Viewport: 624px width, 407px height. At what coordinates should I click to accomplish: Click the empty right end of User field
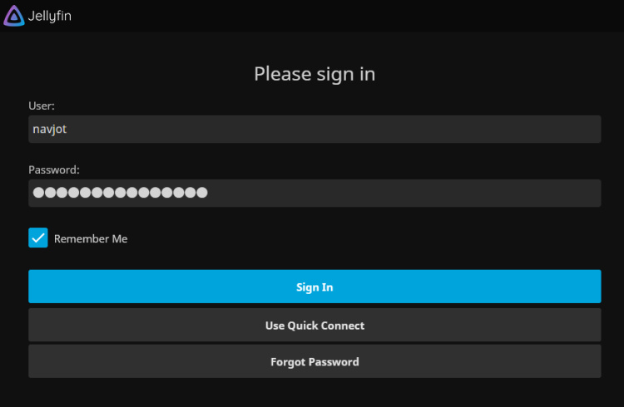click(x=566, y=129)
